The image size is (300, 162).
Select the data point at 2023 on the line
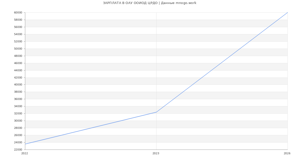(156, 112)
